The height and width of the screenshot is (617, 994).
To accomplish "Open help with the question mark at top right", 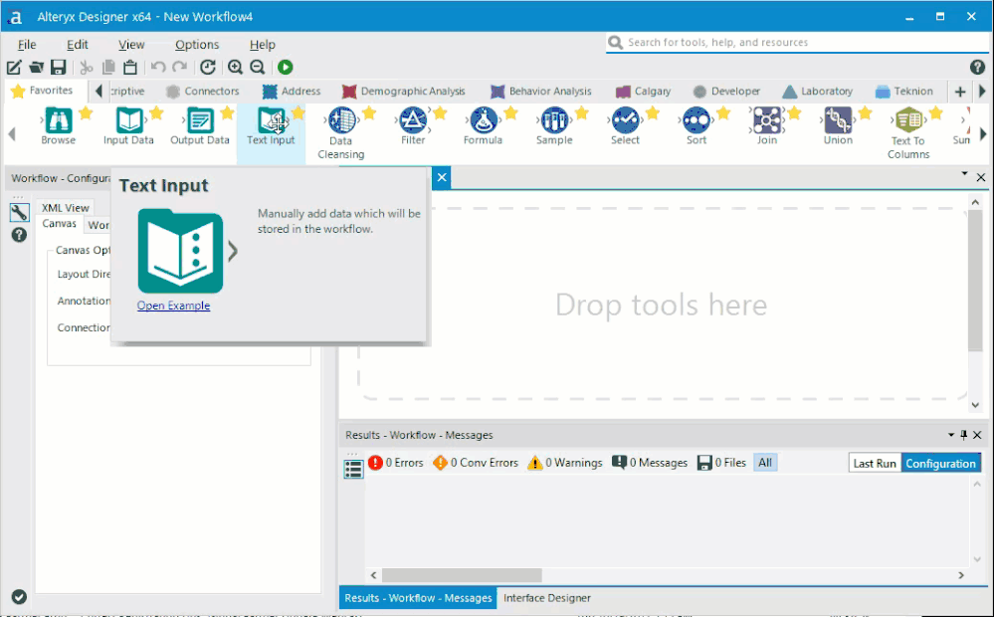I will (977, 67).
